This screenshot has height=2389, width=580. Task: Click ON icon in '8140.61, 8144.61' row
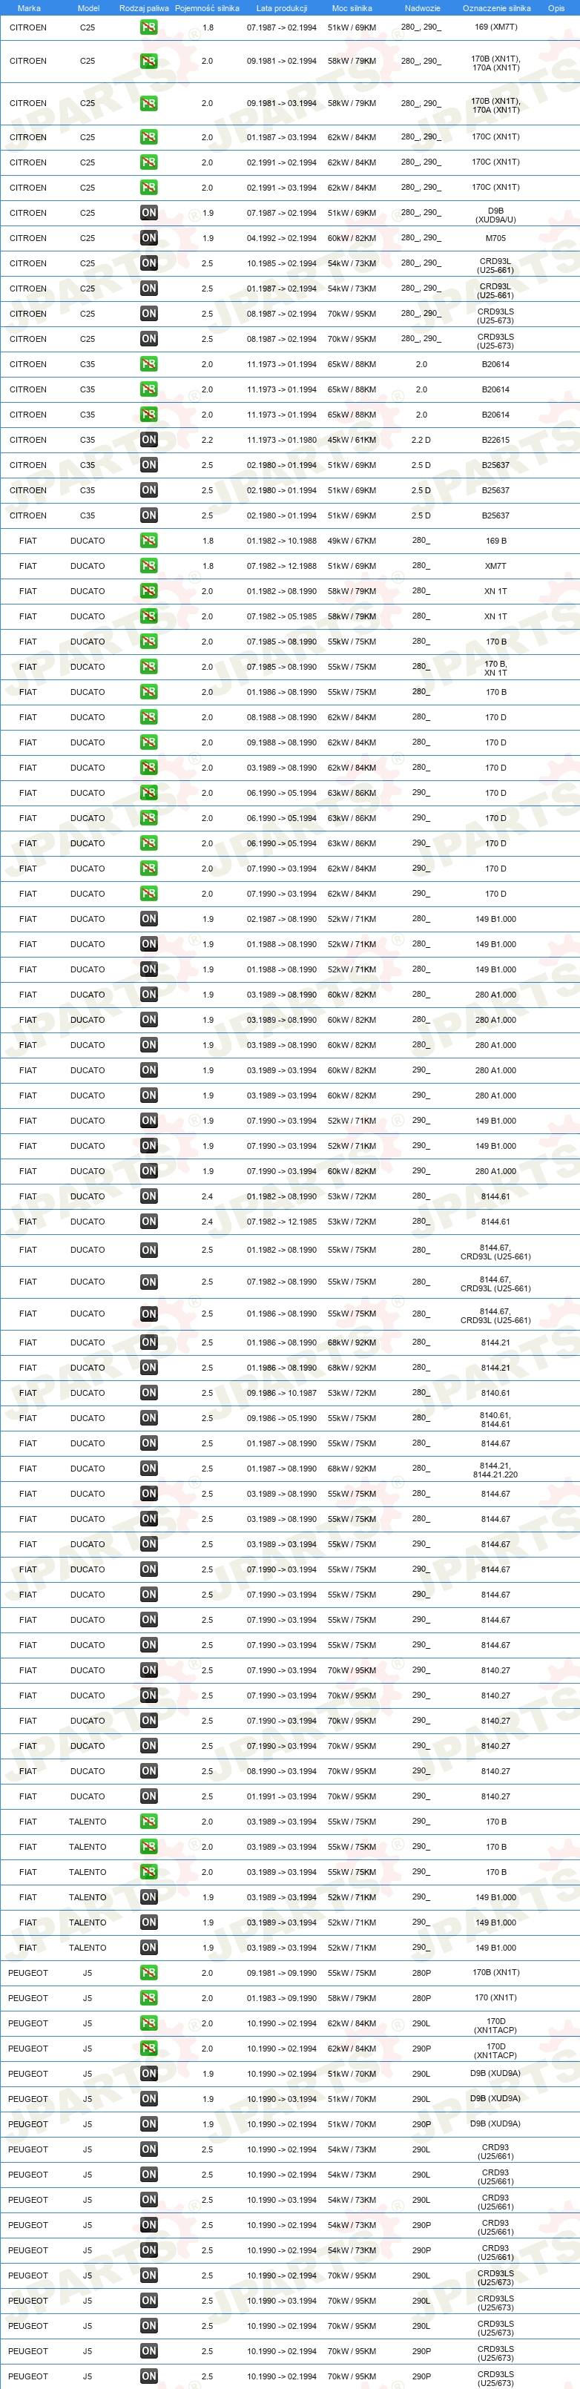148,1418
